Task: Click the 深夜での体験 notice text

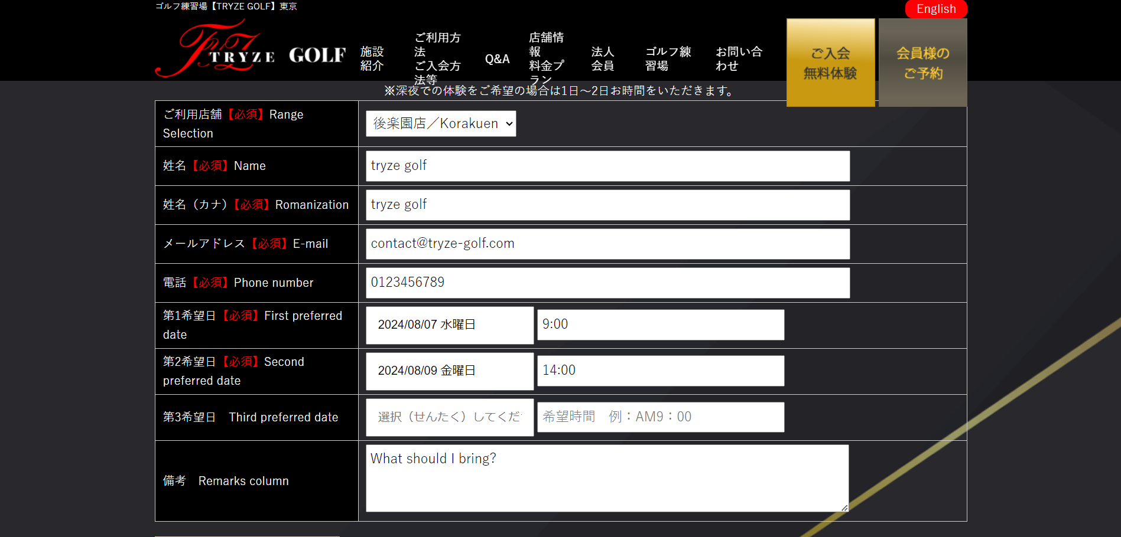Action: tap(560, 91)
